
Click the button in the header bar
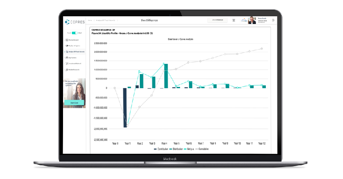(217, 20)
